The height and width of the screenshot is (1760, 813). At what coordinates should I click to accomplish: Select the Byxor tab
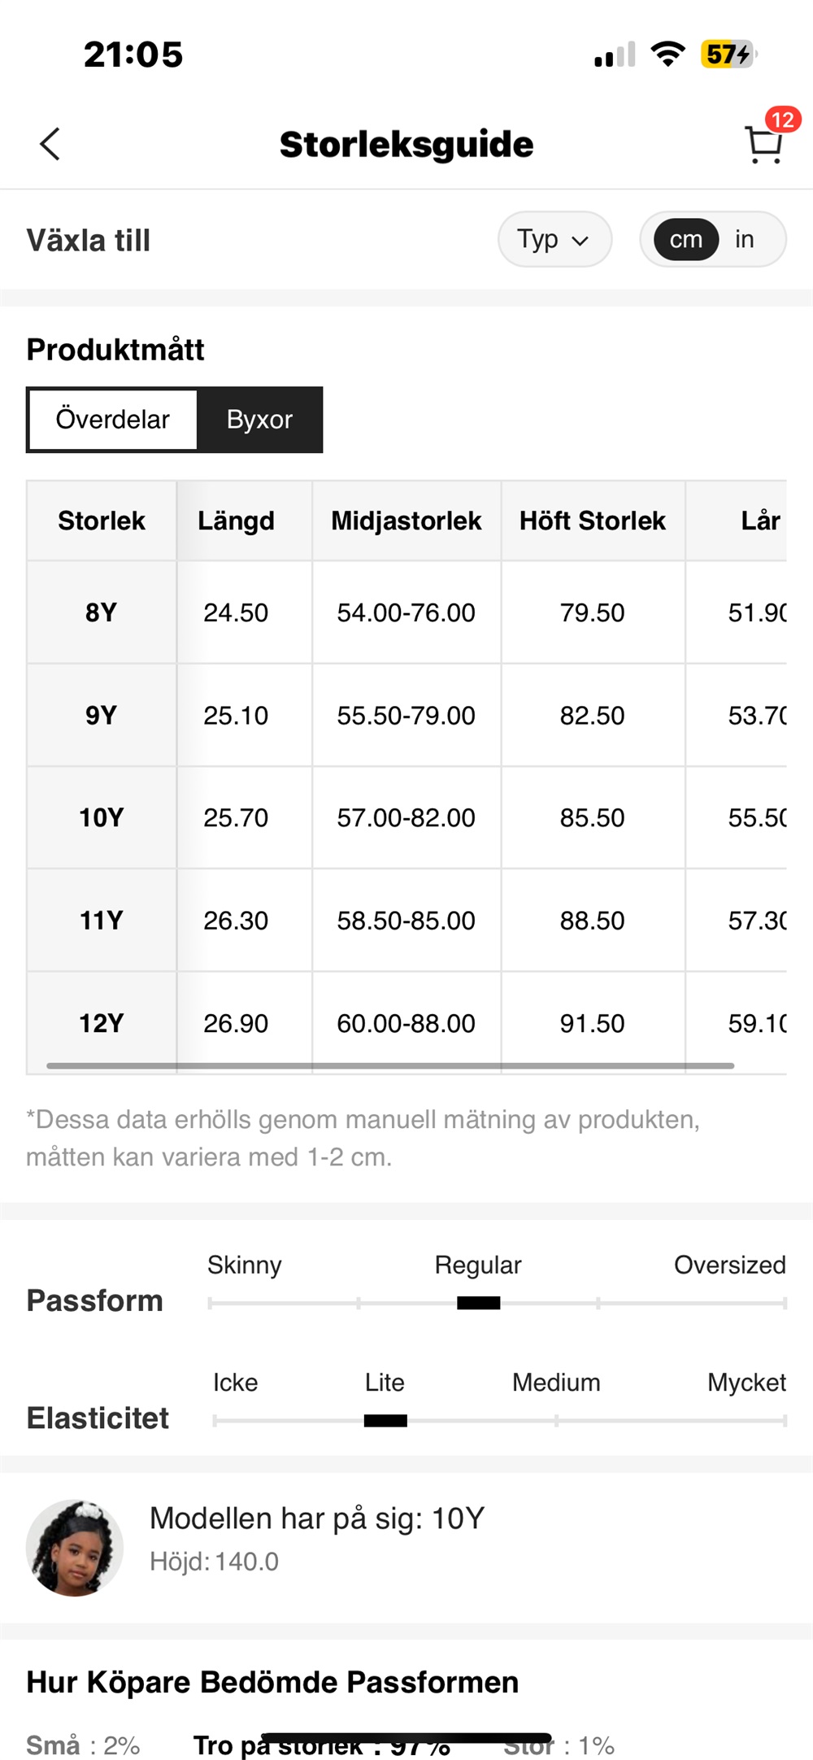click(259, 420)
